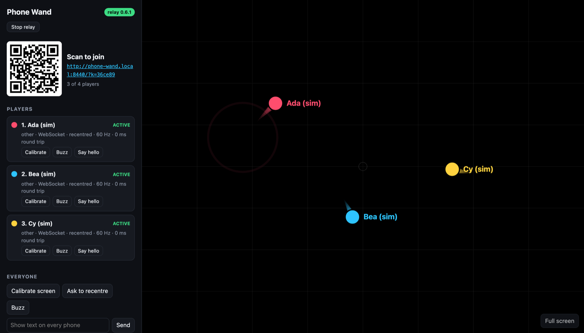Say hello to Bea (sim)
This screenshot has height=333, width=584.
coord(89,201)
